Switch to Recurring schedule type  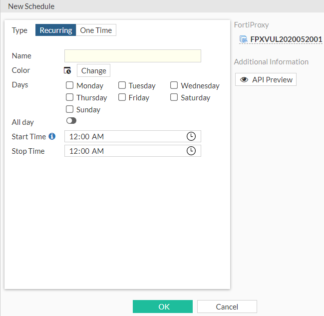coord(56,30)
